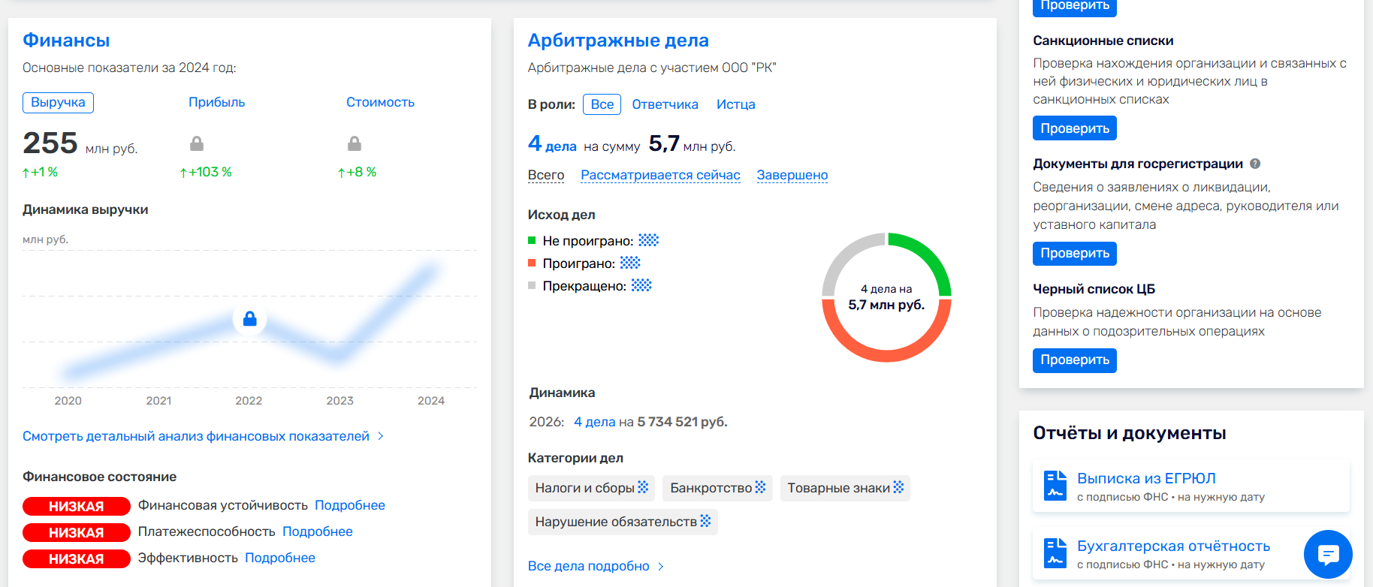Click the blue lock marker on revenue chart
Screen dimensions: 1373x587
(249, 319)
